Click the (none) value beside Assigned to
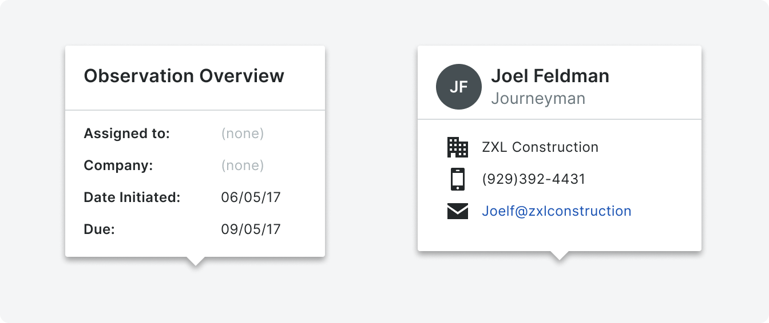 [243, 134]
